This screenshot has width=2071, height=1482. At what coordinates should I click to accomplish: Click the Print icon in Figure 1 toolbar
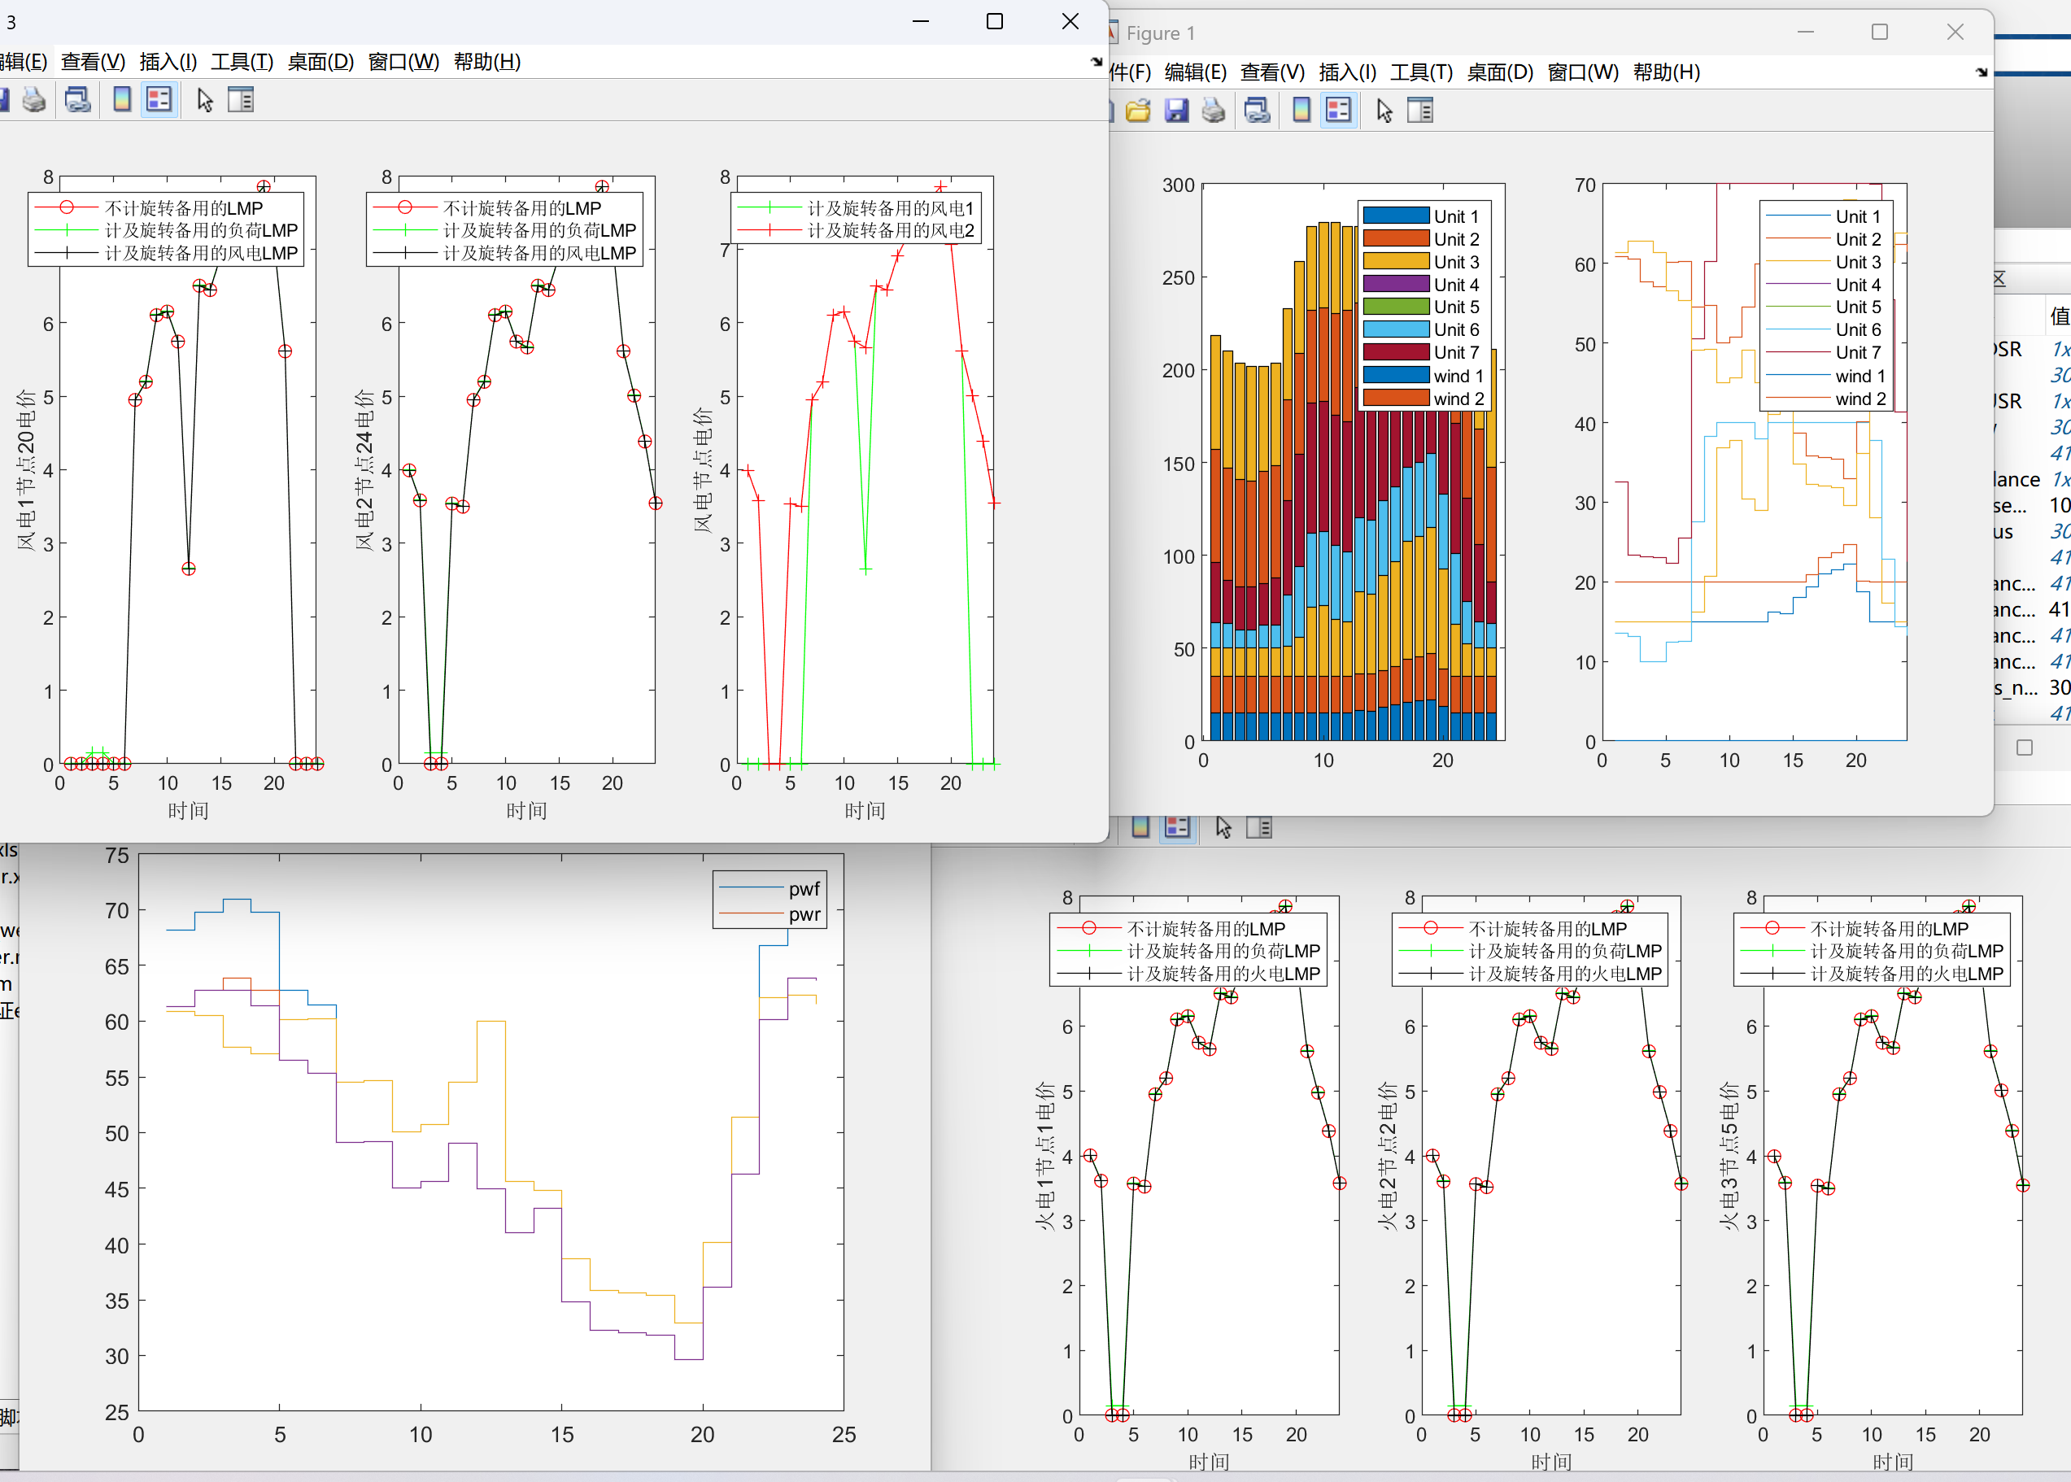[x=1214, y=111]
